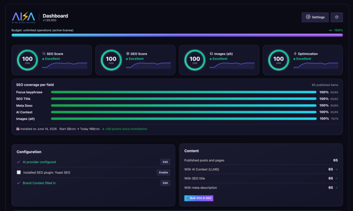Click the AI Context coverage bar
The height and width of the screenshot is (211, 353).
point(184,112)
